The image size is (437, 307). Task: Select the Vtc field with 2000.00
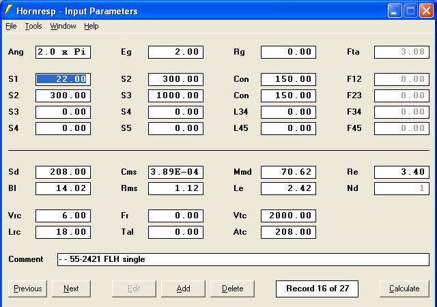pyautogui.click(x=288, y=216)
